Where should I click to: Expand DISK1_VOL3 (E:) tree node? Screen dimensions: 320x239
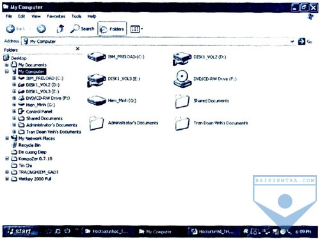point(14,91)
